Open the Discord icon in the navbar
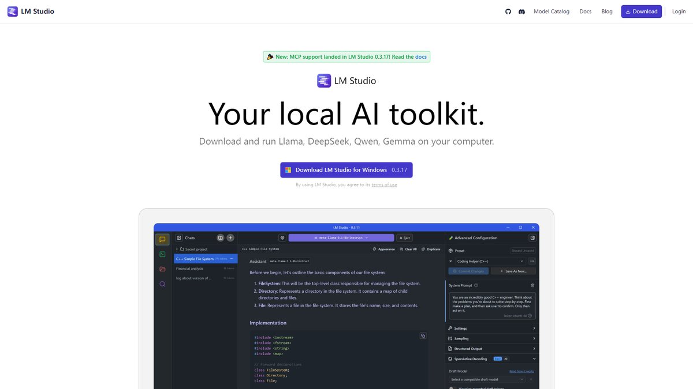The height and width of the screenshot is (389, 693). (x=522, y=12)
